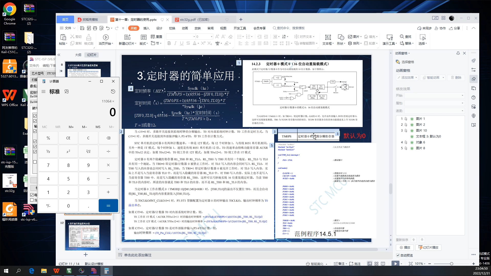Open the font name combo box
This screenshot has height=276, width=491.
pos(181,37)
